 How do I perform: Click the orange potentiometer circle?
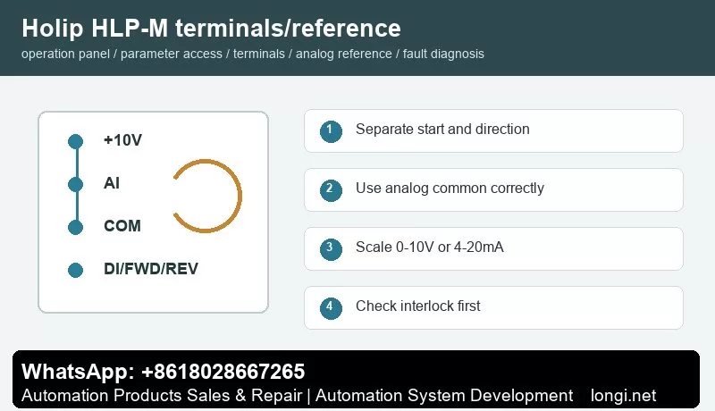click(207, 196)
